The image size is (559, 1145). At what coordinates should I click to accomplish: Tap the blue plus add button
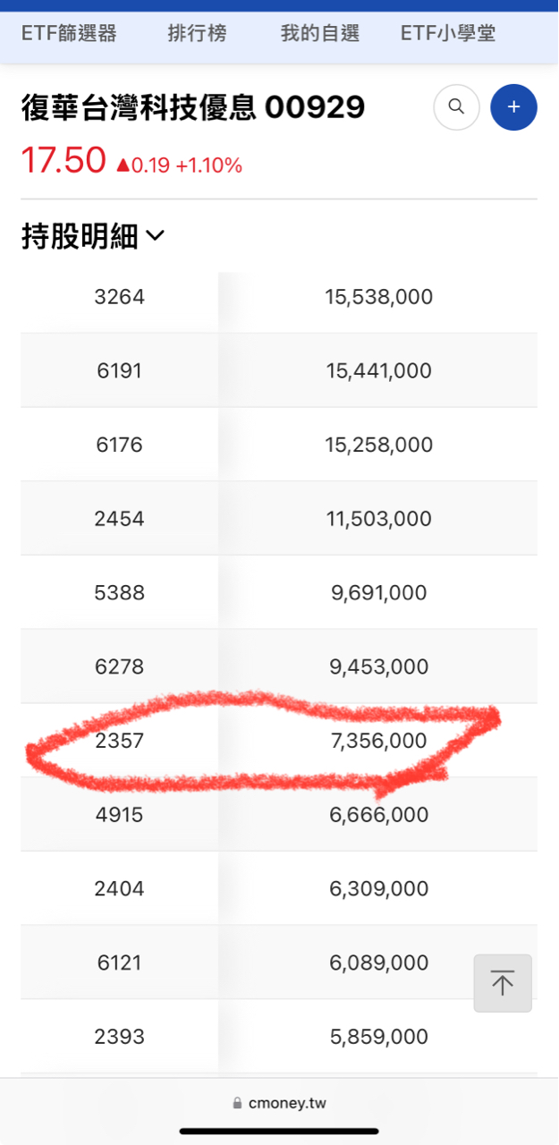tap(513, 107)
